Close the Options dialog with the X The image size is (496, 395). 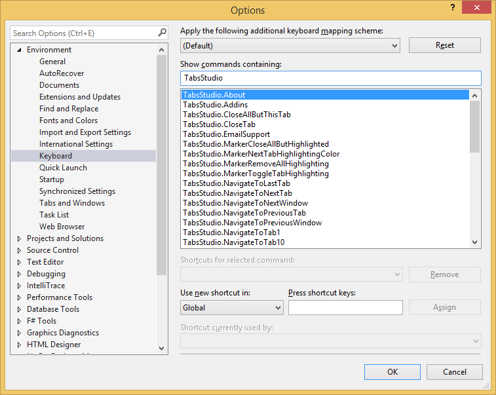(477, 7)
